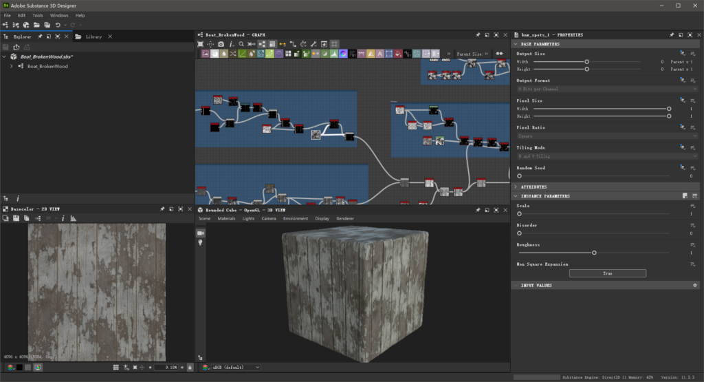The width and height of the screenshot is (704, 382).
Task: Open the sRGB (default) color space dropdown
Action: (x=236, y=367)
